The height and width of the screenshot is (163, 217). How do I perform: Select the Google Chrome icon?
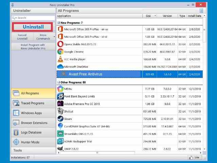pyautogui.click(x=60, y=52)
